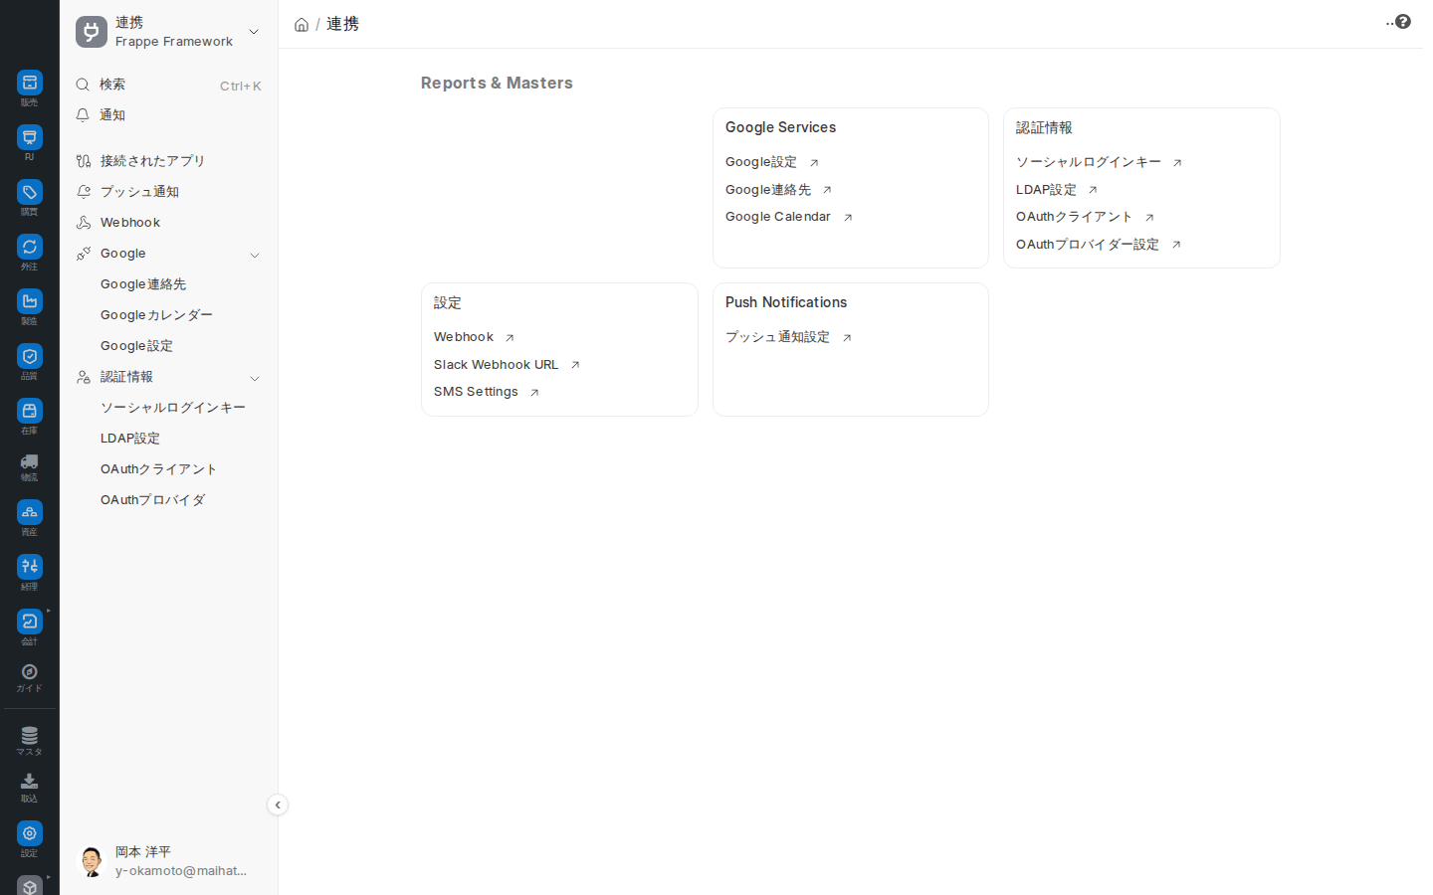Open the 資産 (Assets) module icon
The height and width of the screenshot is (895, 1433).
pyautogui.click(x=29, y=512)
